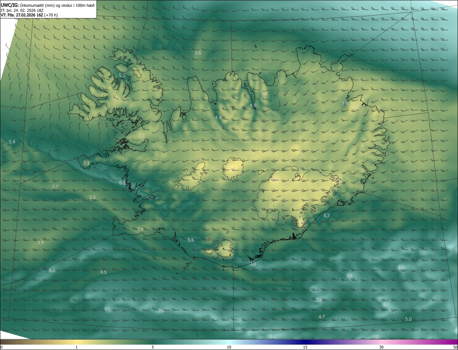Click the 6.9 value label on the map

(52, 271)
